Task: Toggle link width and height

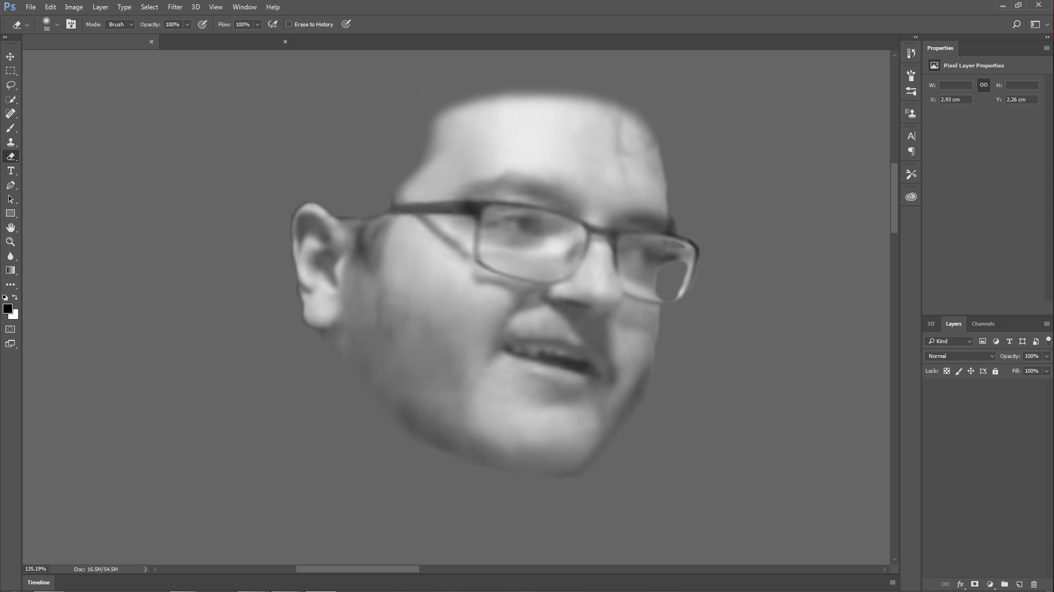Action: coord(984,85)
